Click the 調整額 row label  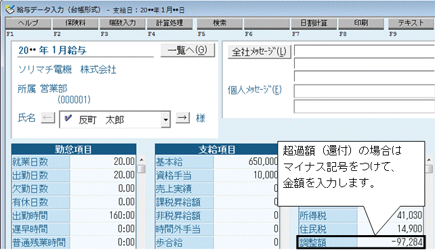pos(328,243)
